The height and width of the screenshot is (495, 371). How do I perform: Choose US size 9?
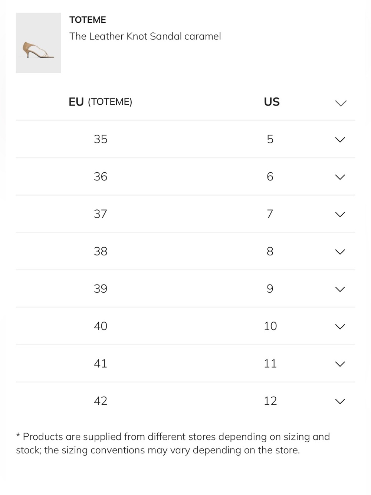pos(270,289)
